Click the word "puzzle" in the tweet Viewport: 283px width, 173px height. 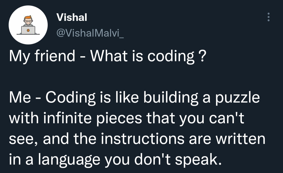tap(237, 97)
